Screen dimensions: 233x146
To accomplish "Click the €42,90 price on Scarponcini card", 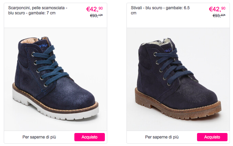I will click(95, 9).
